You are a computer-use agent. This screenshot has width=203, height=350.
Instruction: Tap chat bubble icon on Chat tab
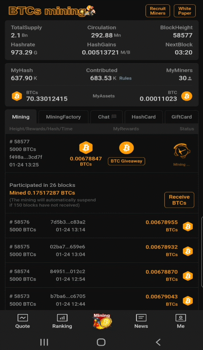(114, 116)
